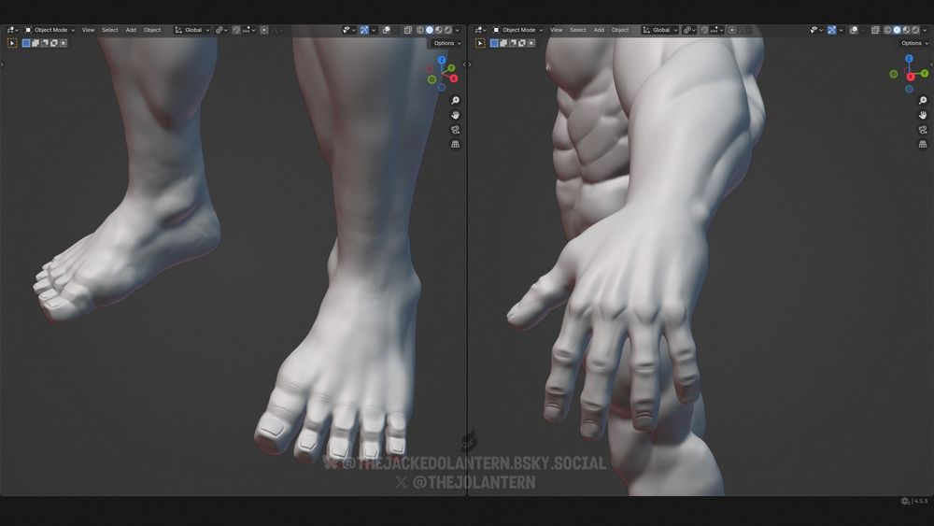Switch perspective/orthographic grid icon, right viewport

[923, 144]
